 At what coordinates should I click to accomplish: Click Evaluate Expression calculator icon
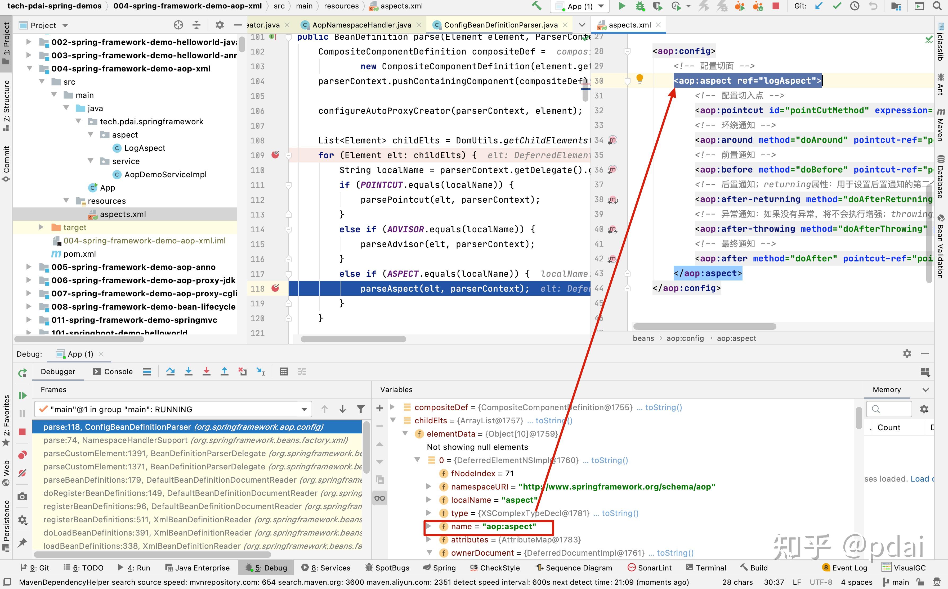(x=284, y=371)
